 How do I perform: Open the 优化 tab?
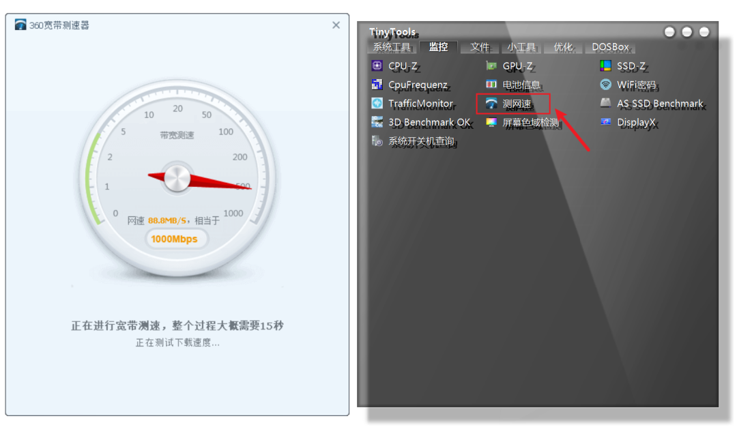[562, 47]
